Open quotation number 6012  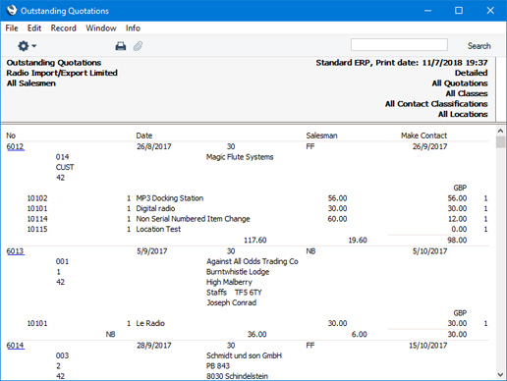pyautogui.click(x=15, y=146)
